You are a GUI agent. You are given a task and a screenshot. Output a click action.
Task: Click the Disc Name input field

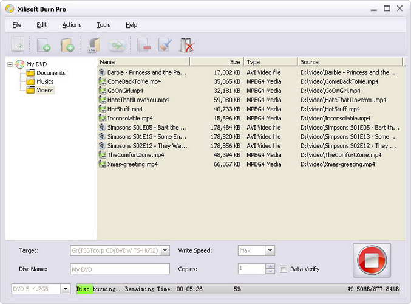(120, 269)
